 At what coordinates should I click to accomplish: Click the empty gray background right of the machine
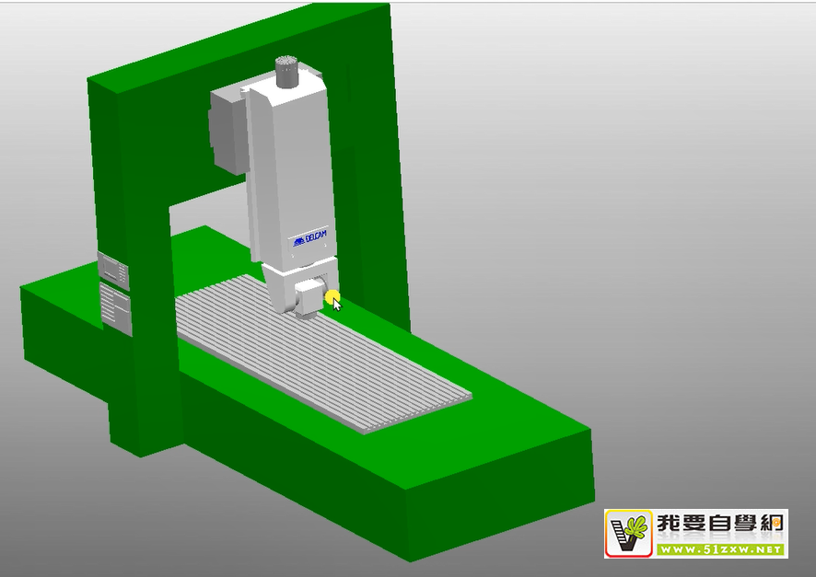(645, 230)
